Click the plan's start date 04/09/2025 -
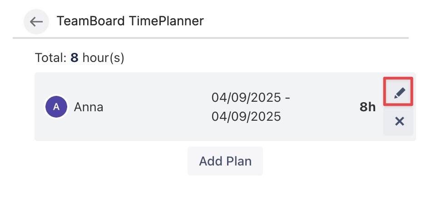Image resolution: width=426 pixels, height=208 pixels. (251, 98)
